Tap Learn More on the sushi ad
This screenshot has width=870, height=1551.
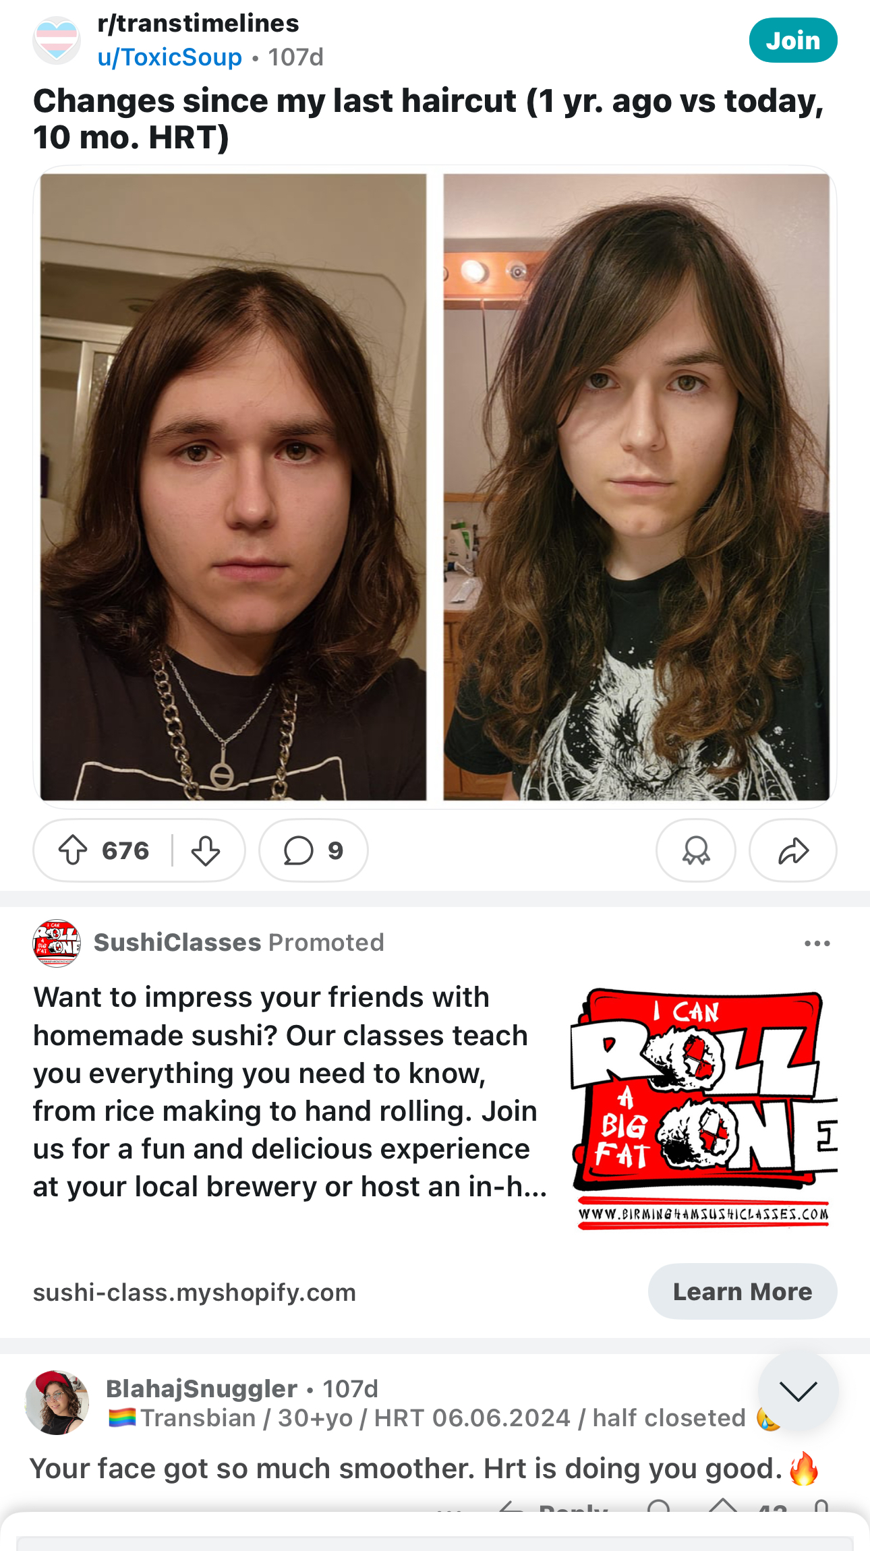click(743, 1291)
